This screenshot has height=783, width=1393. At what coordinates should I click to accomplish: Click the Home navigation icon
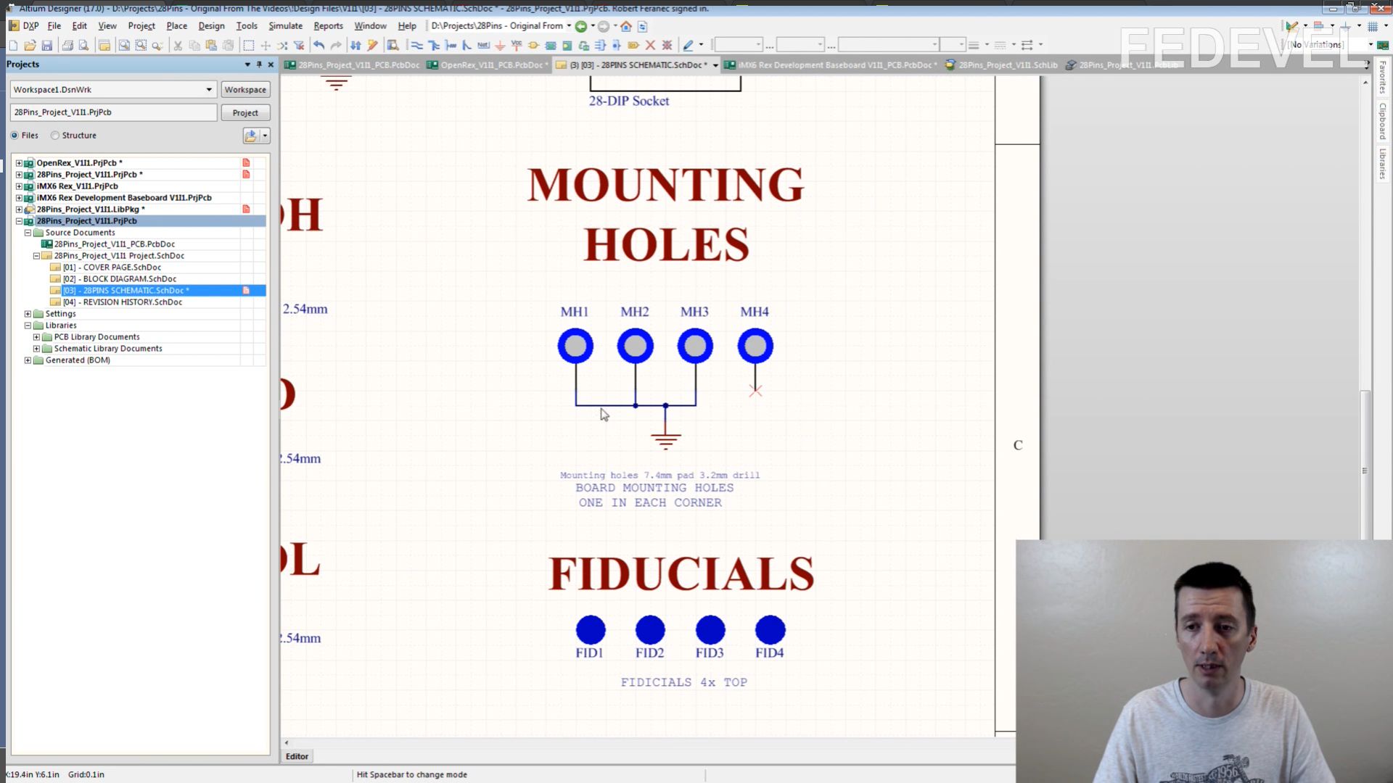point(626,26)
